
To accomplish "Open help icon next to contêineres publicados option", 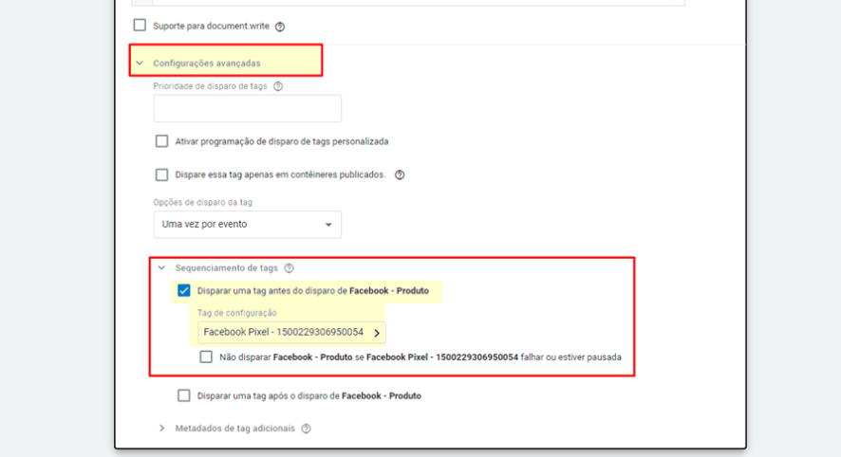I will (x=400, y=174).
